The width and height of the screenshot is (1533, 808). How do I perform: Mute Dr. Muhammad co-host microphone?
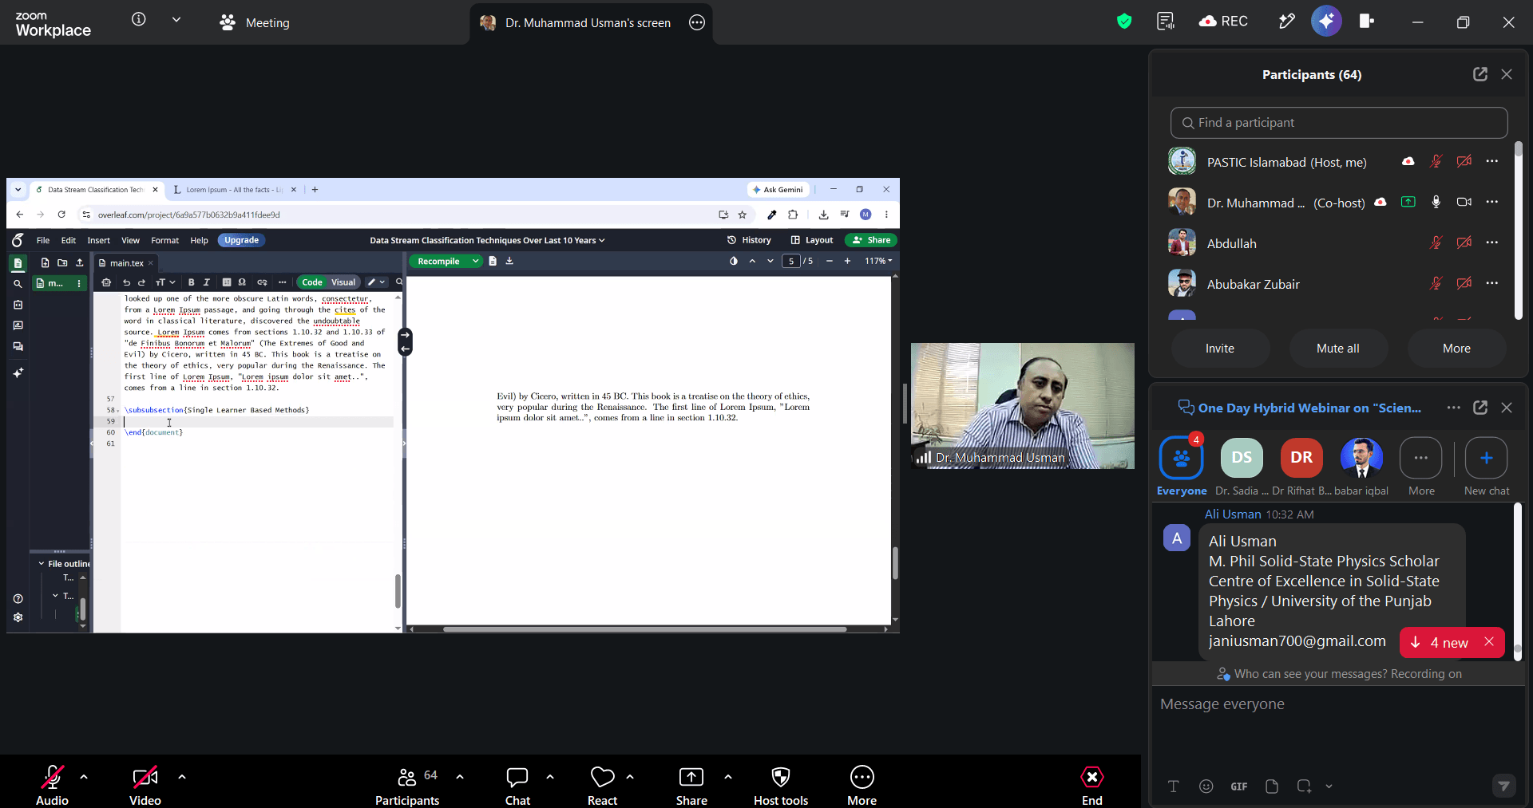[1436, 202]
